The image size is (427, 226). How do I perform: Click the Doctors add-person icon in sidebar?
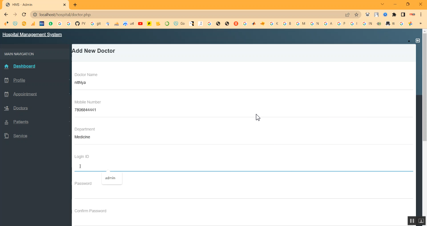(7, 108)
